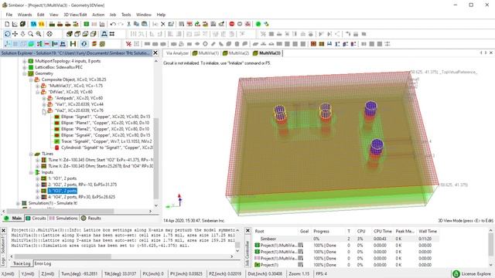
Task: Open the Results panel tab
Action: pos(91,218)
